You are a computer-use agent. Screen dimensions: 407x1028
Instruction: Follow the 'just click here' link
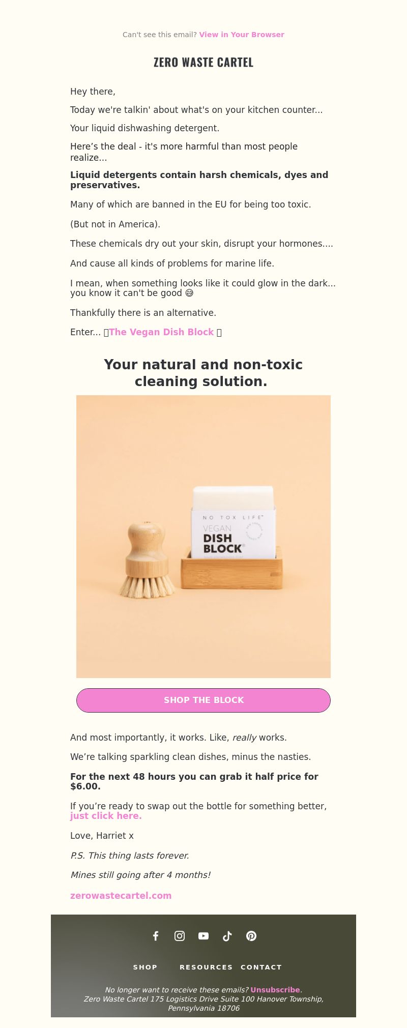coord(106,816)
